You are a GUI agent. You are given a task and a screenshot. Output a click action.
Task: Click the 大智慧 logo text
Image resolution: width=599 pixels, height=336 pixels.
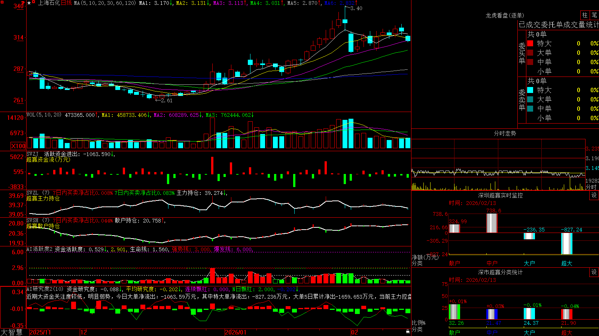(x=12, y=332)
